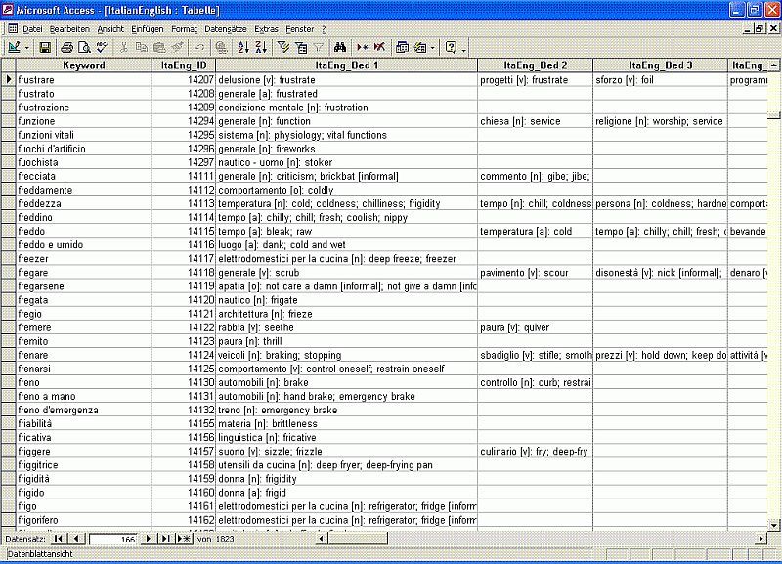The width and height of the screenshot is (782, 564).
Task: Open the ? help menu
Action: click(324, 29)
